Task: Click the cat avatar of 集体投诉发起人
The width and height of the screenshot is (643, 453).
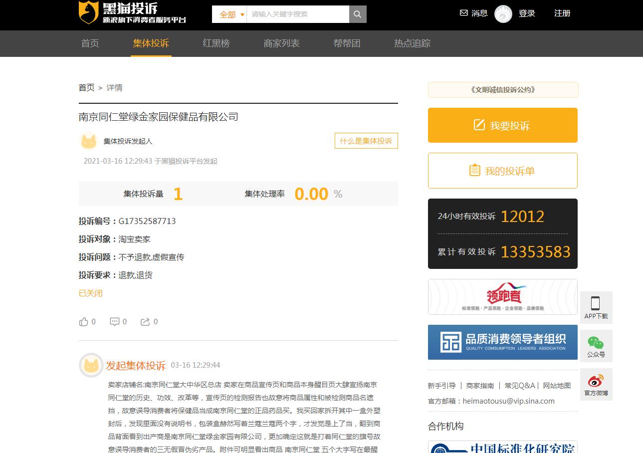Action: point(89,141)
